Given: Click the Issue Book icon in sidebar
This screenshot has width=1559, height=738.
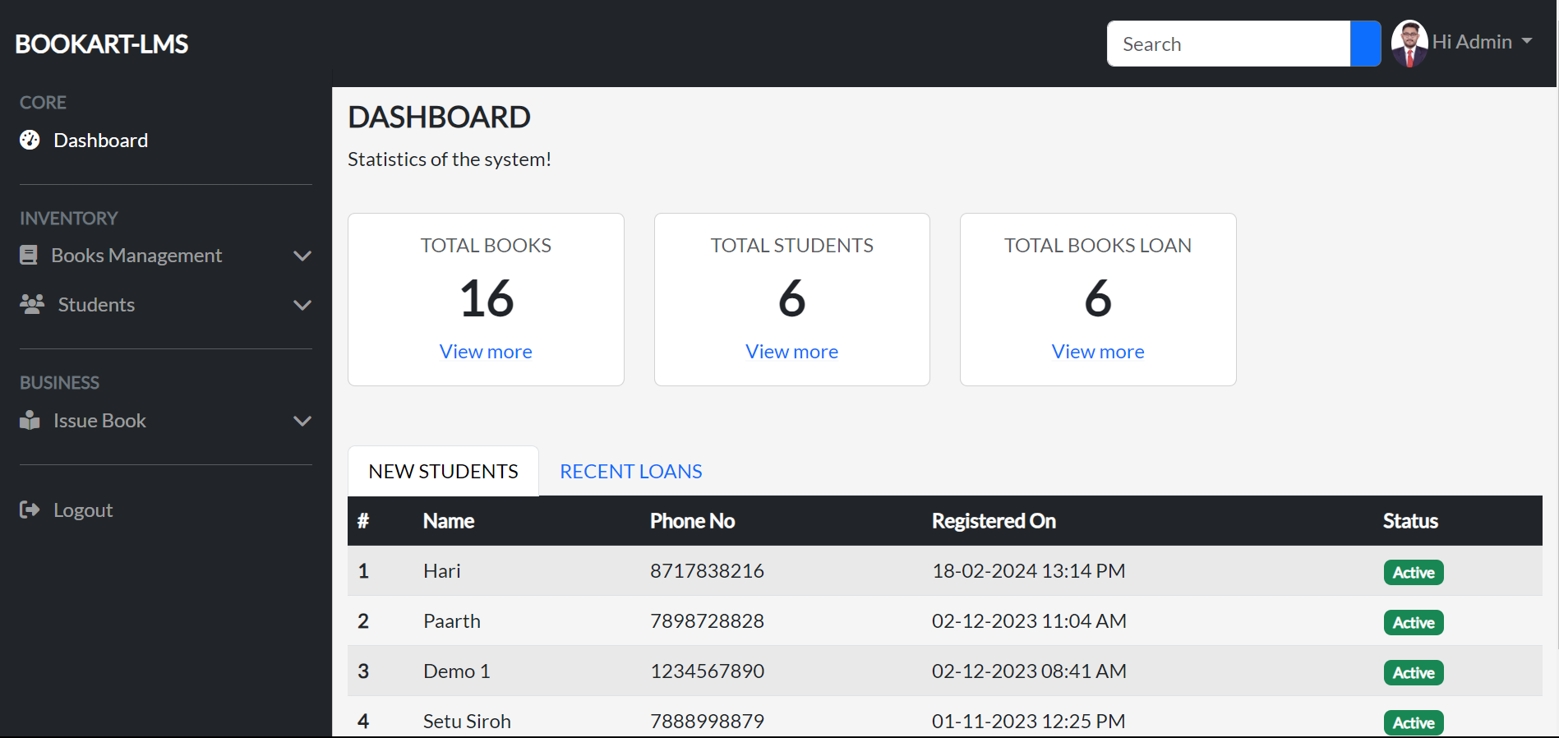Looking at the screenshot, I should (30, 421).
